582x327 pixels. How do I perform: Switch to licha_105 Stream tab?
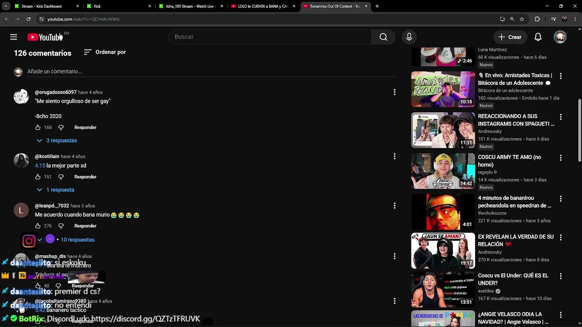point(190,6)
